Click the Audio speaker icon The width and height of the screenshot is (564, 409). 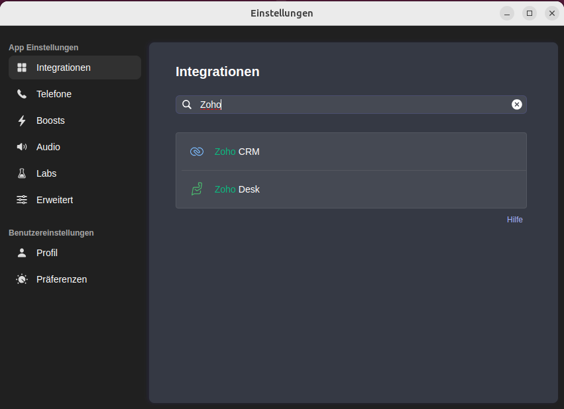pos(22,147)
